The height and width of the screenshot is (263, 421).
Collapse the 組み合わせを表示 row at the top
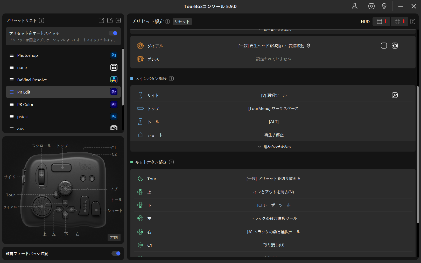[x=274, y=30]
